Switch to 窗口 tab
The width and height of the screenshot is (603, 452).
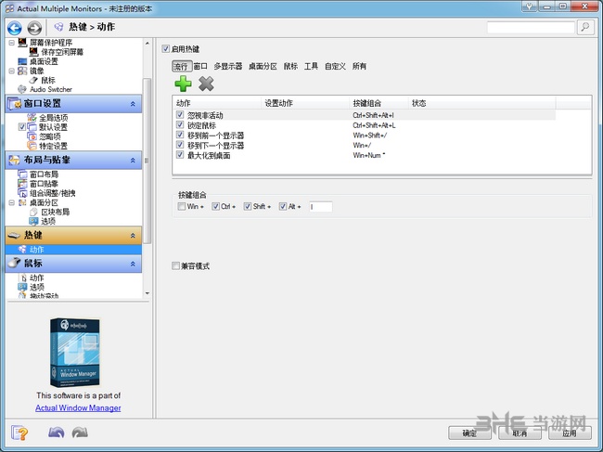tap(200, 66)
